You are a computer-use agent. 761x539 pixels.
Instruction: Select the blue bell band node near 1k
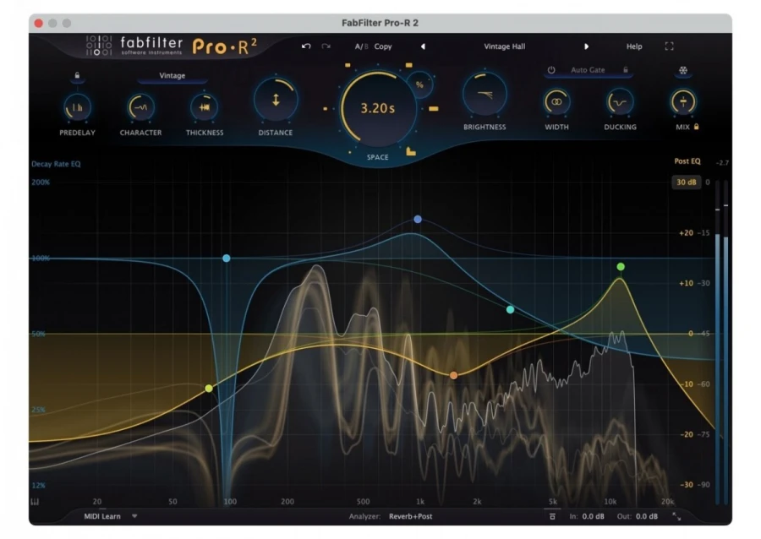(418, 219)
